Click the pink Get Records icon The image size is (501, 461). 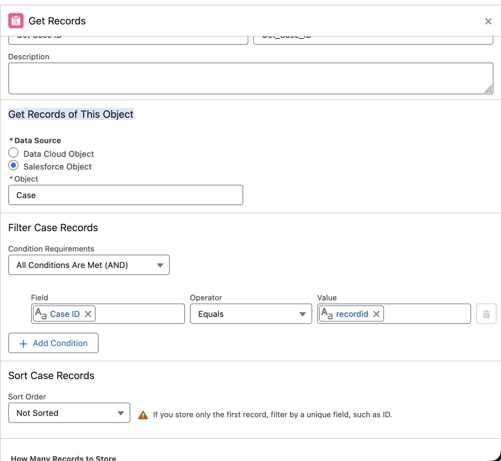click(16, 21)
